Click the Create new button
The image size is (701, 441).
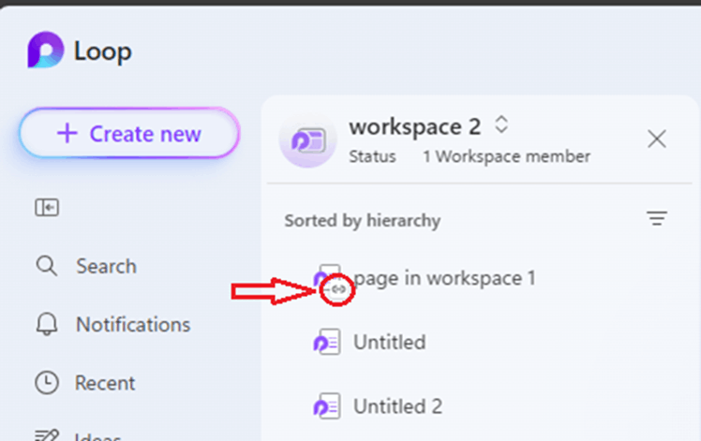pyautogui.click(x=129, y=133)
